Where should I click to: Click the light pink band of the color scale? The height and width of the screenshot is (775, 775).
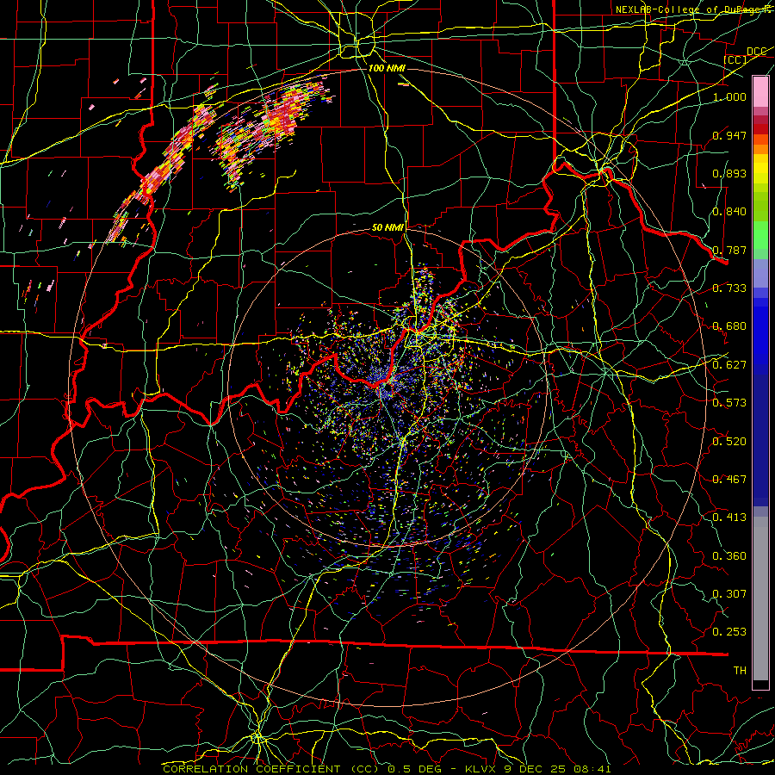(760, 92)
